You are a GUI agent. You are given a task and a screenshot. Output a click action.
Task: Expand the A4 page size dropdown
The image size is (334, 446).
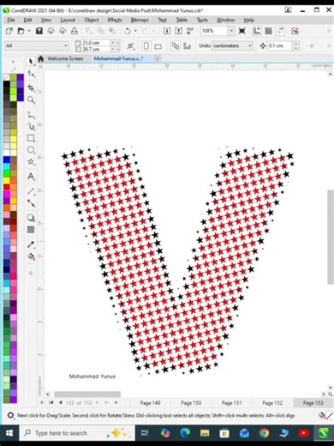coord(66,45)
